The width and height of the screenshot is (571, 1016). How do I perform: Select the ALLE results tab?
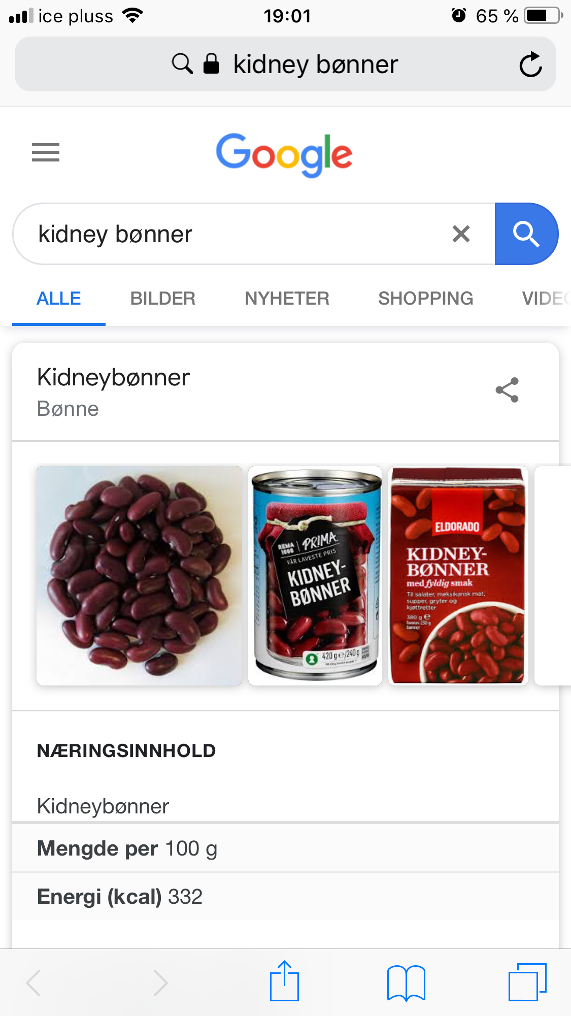click(x=59, y=298)
